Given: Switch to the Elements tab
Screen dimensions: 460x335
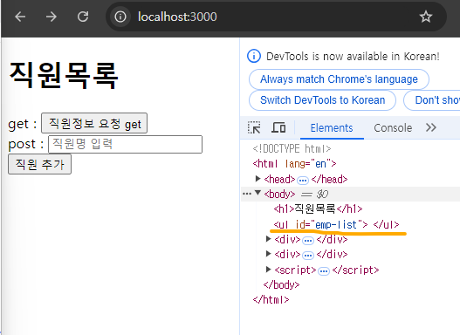Looking at the screenshot, I should pyautogui.click(x=332, y=128).
